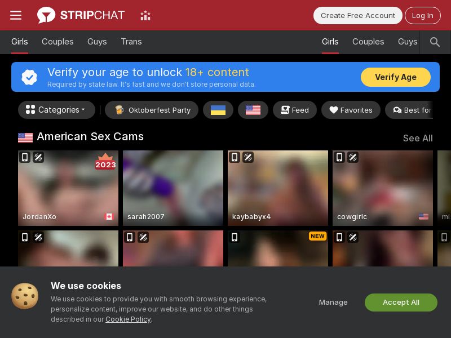Select the American flag filter chip
This screenshot has height=338, width=451.
click(x=253, y=110)
